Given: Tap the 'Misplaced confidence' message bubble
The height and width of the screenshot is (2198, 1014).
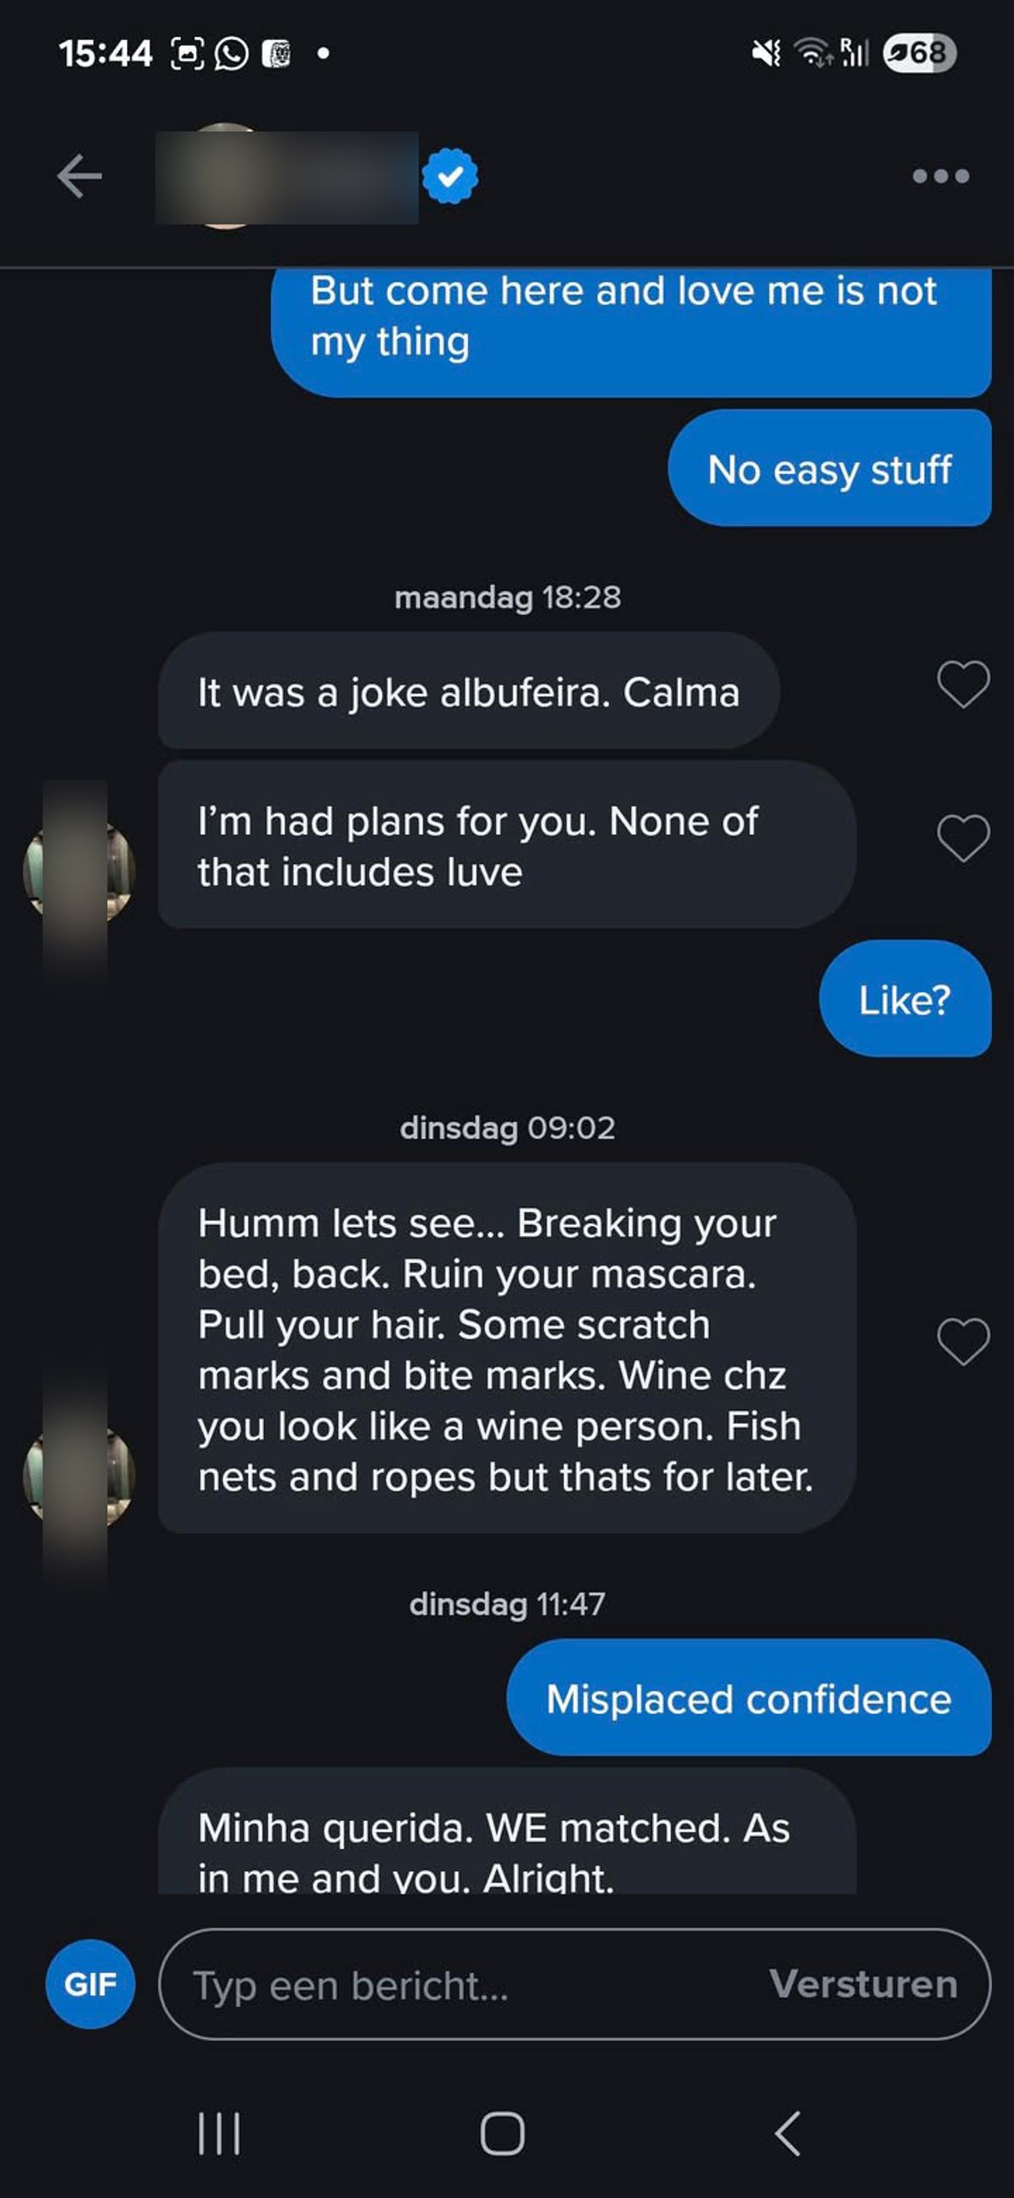Looking at the screenshot, I should 749,1698.
